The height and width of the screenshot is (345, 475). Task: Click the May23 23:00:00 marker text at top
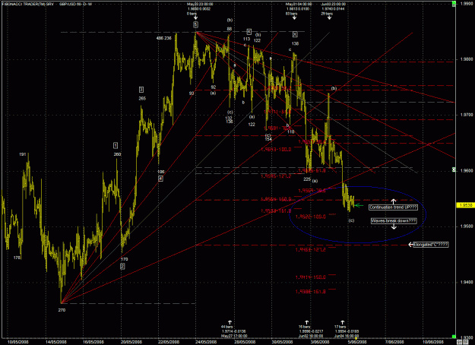click(x=200, y=5)
